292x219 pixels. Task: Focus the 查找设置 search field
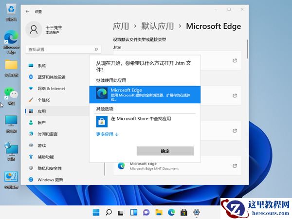63,49
